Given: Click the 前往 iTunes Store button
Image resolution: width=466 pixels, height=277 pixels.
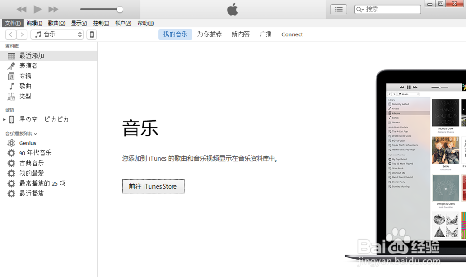Looking at the screenshot, I should (x=153, y=186).
